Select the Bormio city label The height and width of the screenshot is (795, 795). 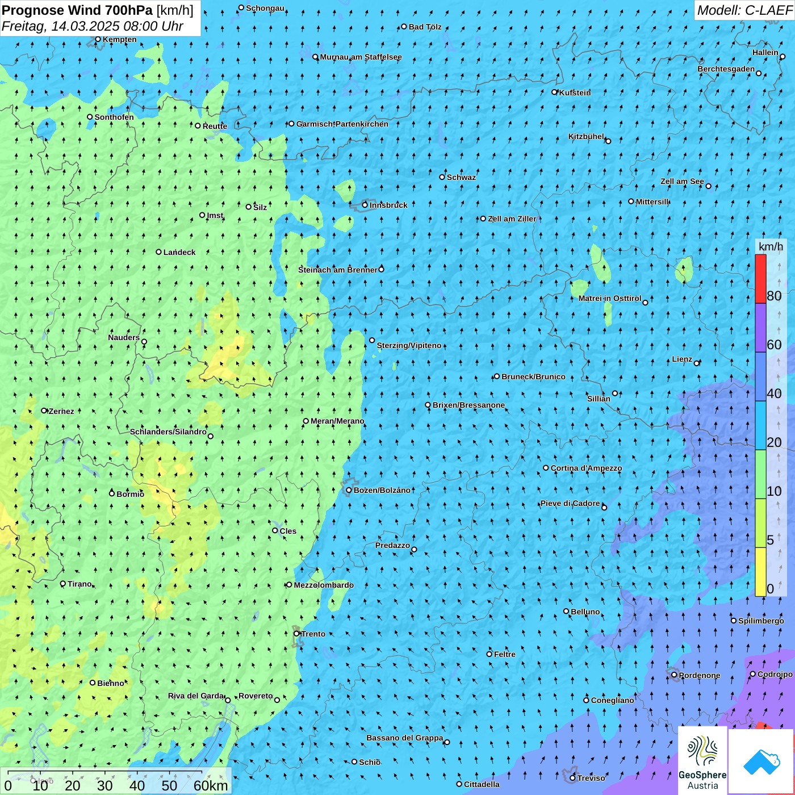point(130,494)
